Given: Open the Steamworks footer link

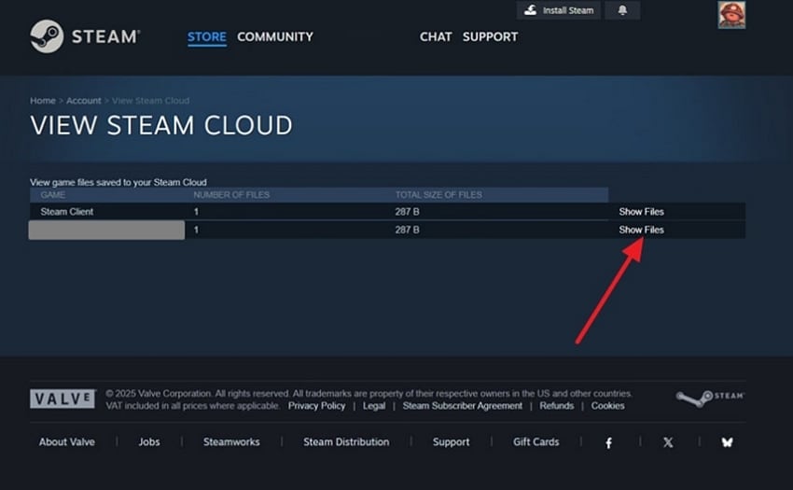Looking at the screenshot, I should coord(231,441).
